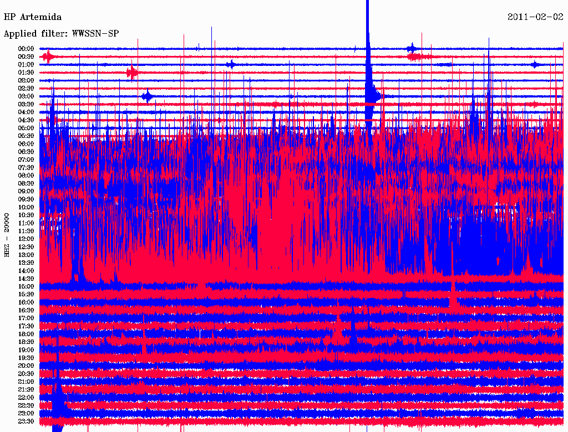Click the red event burst on the 01:30 trace
Viewport: 568px width, 432px height.
click(132, 73)
